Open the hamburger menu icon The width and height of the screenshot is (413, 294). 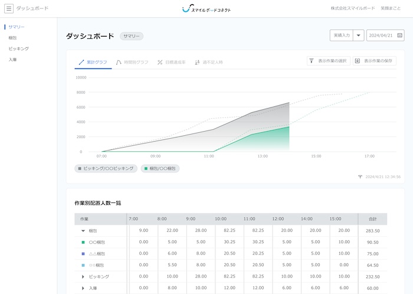(9, 9)
